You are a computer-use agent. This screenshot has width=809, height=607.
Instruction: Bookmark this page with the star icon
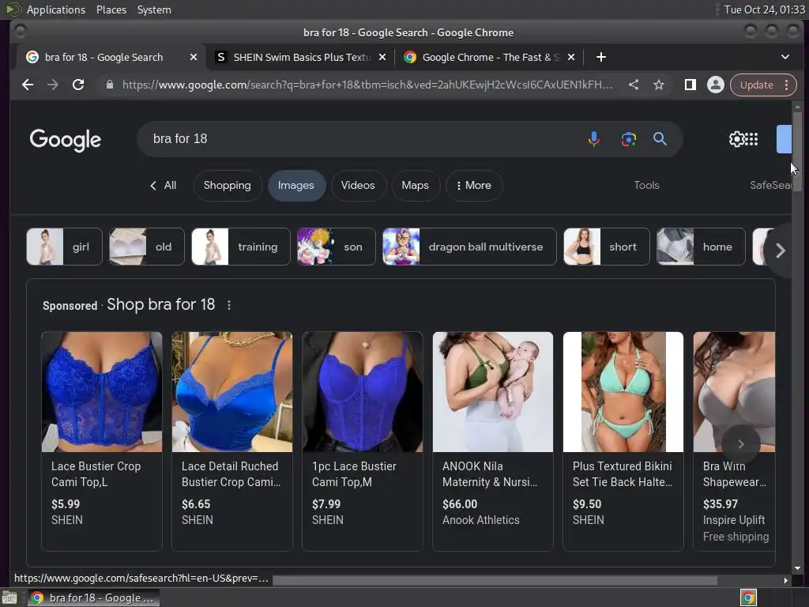coord(659,85)
